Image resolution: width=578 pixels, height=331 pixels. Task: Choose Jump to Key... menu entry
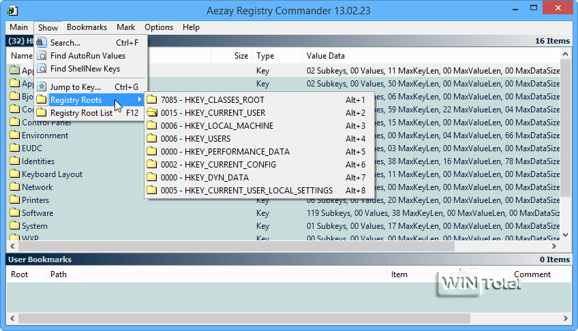point(91,87)
